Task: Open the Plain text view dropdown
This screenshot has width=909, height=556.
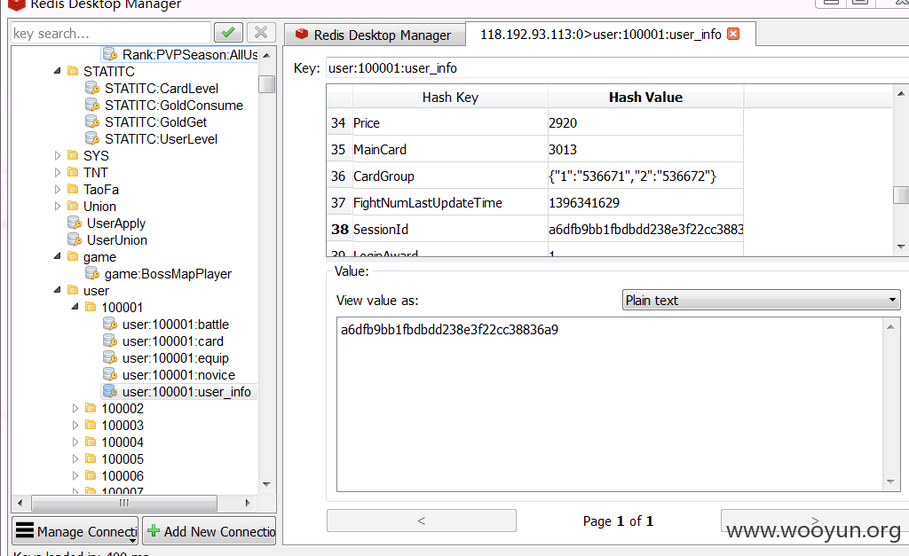Action: pyautogui.click(x=761, y=300)
